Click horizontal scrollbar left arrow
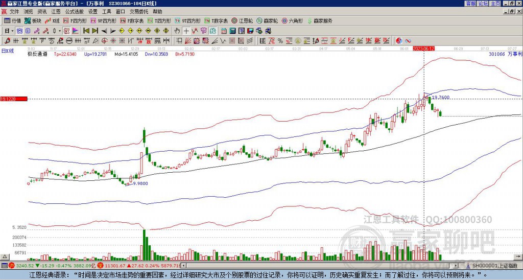Image resolution: width=523 pixels, height=280 pixels. point(183,266)
